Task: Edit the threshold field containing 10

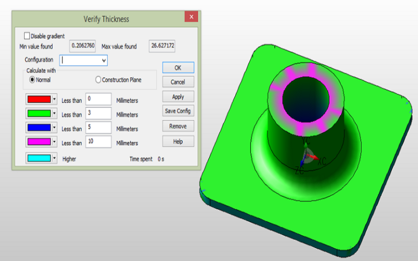Action: [99, 141]
